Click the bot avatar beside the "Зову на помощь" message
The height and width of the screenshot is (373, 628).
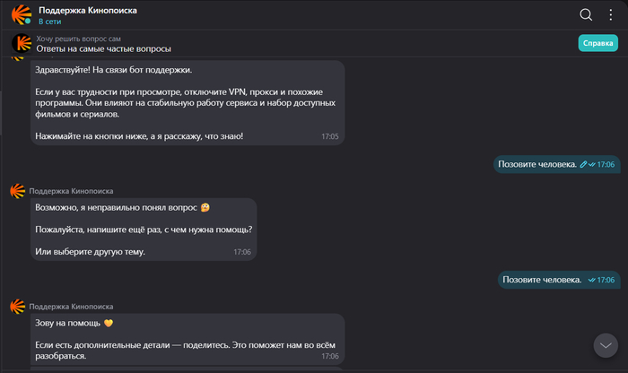click(17, 306)
